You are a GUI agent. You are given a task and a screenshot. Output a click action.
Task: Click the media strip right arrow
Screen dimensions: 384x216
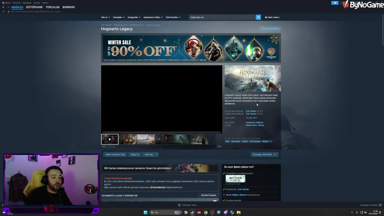coord(219,146)
